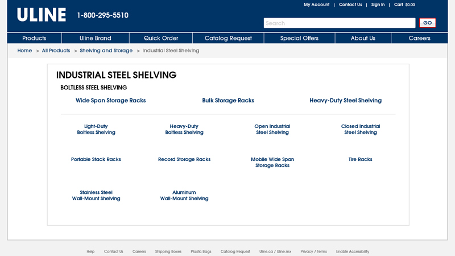Open Stainless Steel Wall-Mount Shelving
The width and height of the screenshot is (455, 256).
(x=96, y=195)
